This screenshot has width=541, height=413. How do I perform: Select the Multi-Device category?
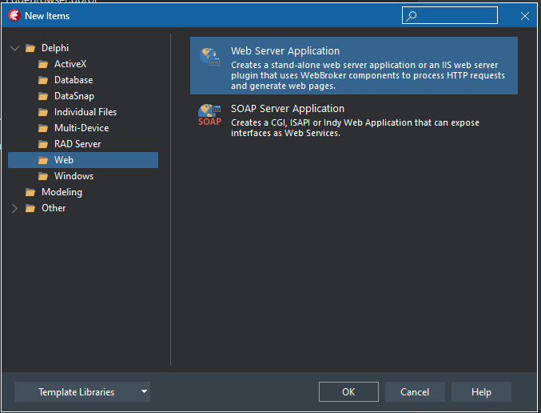pyautogui.click(x=82, y=128)
